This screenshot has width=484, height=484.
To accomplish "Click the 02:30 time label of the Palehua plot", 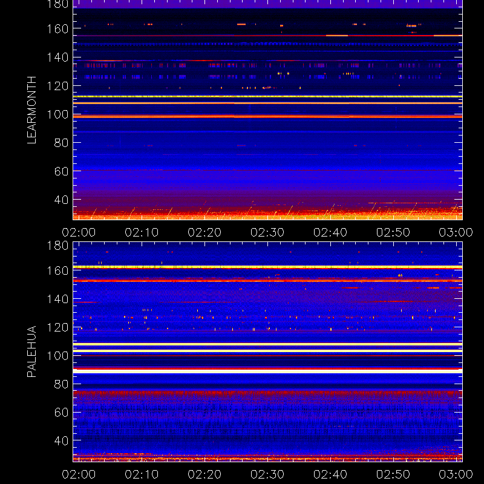I will (267, 474).
